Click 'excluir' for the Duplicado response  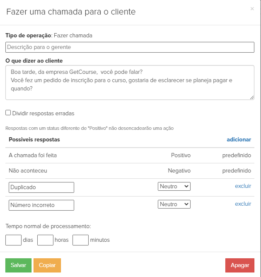[243, 186]
